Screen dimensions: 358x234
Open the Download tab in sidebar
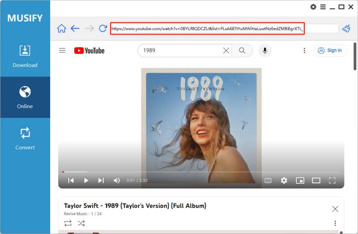(25, 56)
